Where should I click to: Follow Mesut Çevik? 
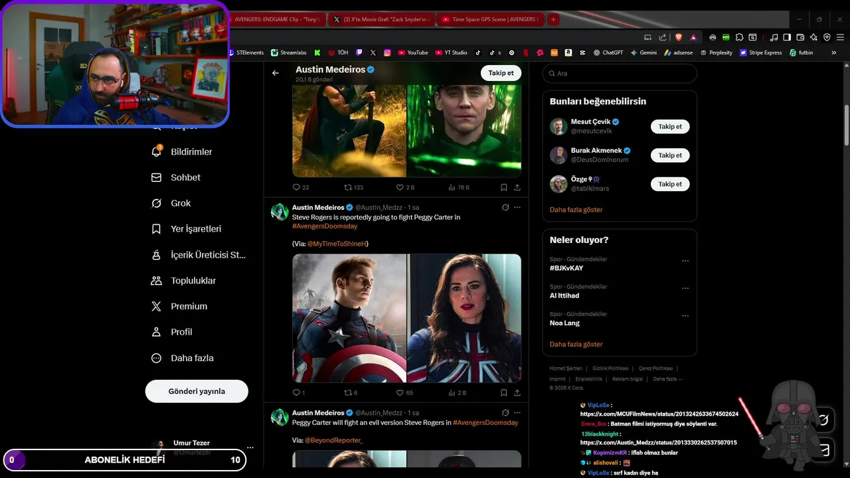click(670, 126)
